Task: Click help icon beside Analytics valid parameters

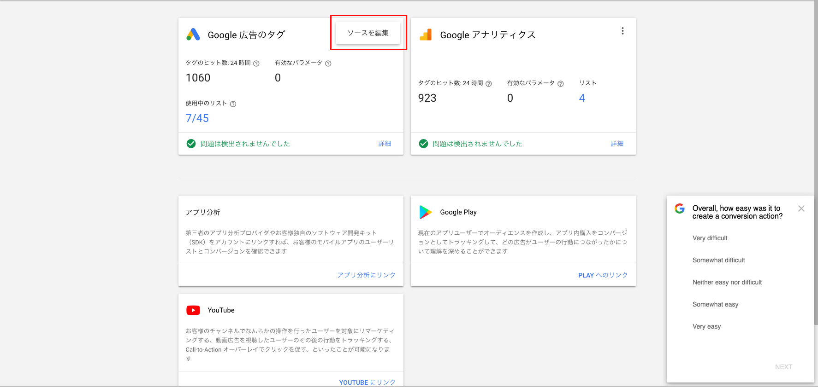Action: (x=561, y=84)
